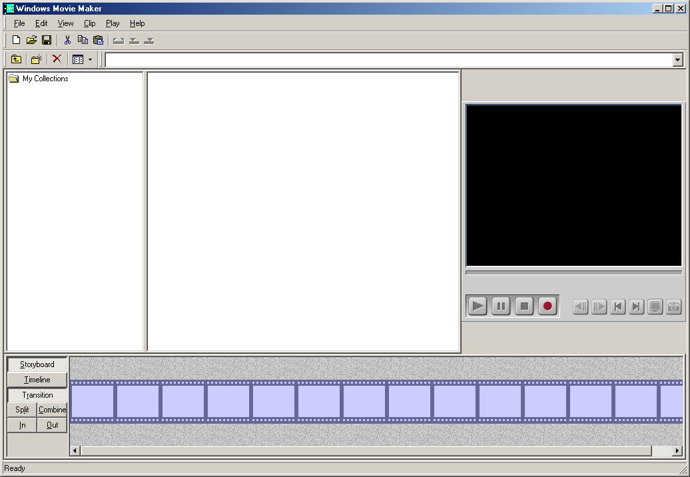Take a photo with the camera icon

(674, 306)
